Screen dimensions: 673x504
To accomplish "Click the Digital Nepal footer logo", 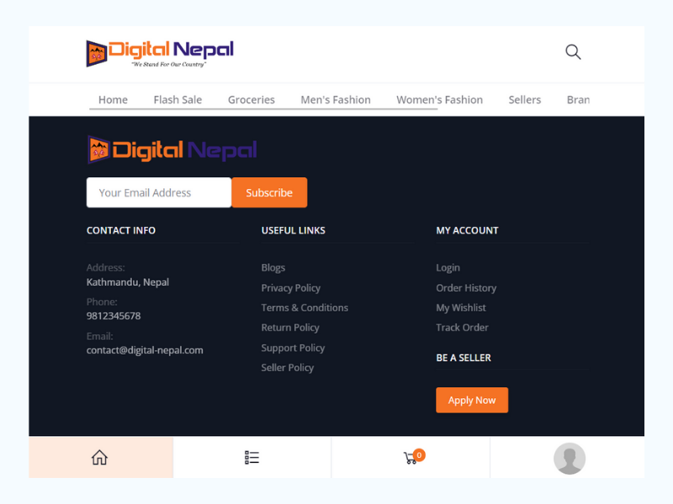I will click(x=172, y=150).
